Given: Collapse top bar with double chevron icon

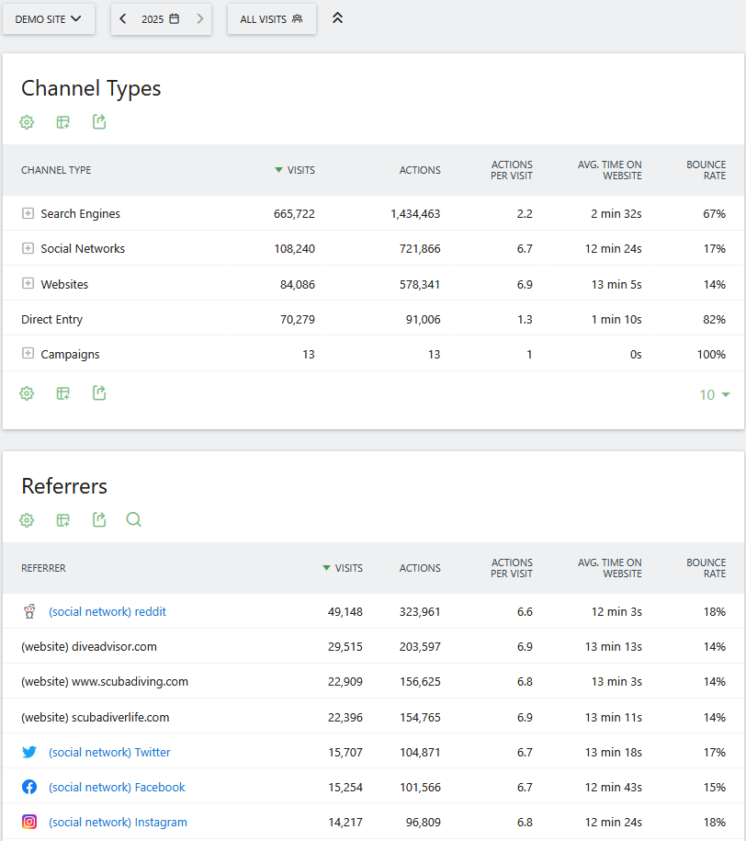Looking at the screenshot, I should pyautogui.click(x=337, y=18).
